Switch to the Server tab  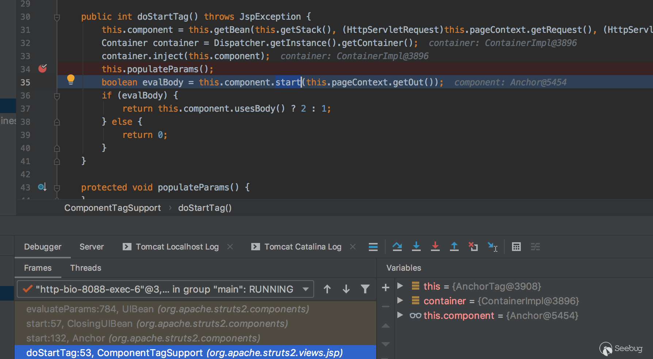(x=91, y=247)
